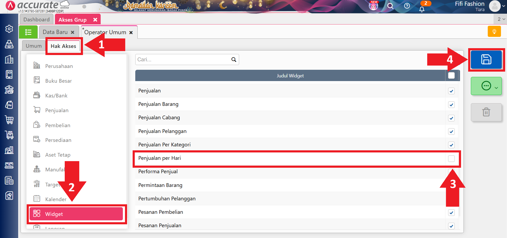Viewport: 507px width, 238px height.
Task: Open the Help question-mark icon
Action: [407, 6]
